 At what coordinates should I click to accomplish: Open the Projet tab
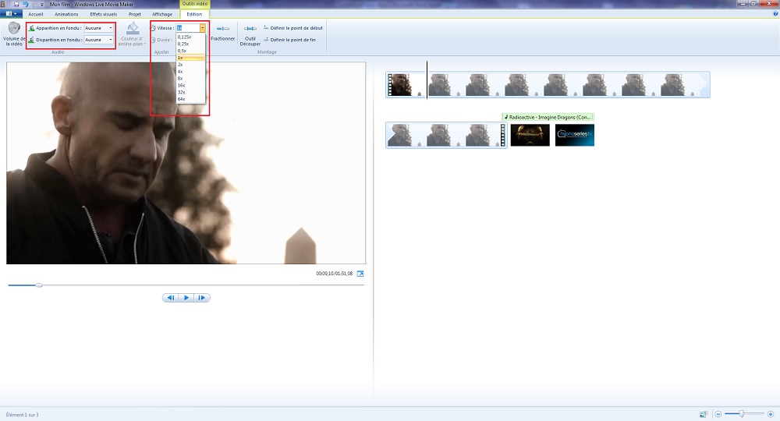point(135,14)
